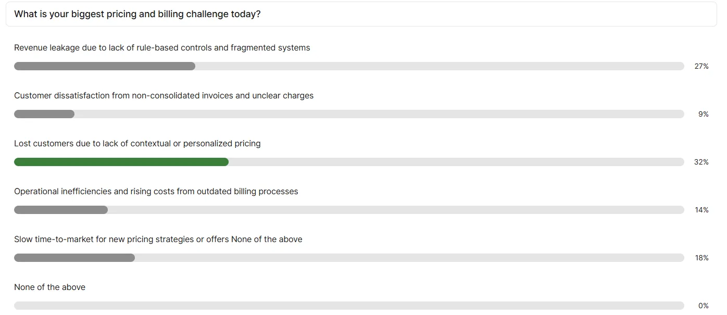
Task: Click the 9% result value
Action: tap(703, 114)
